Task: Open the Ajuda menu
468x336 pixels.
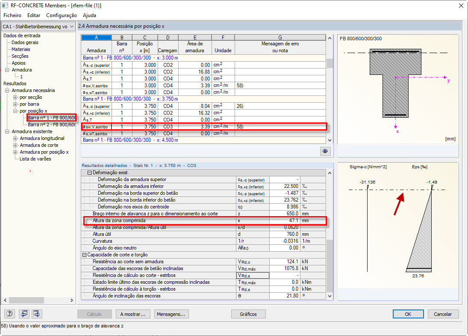Action: pyautogui.click(x=90, y=15)
